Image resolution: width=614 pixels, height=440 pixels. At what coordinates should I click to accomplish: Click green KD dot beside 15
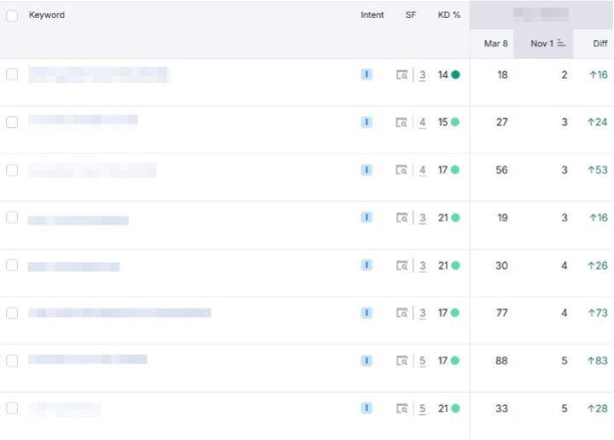click(x=455, y=122)
